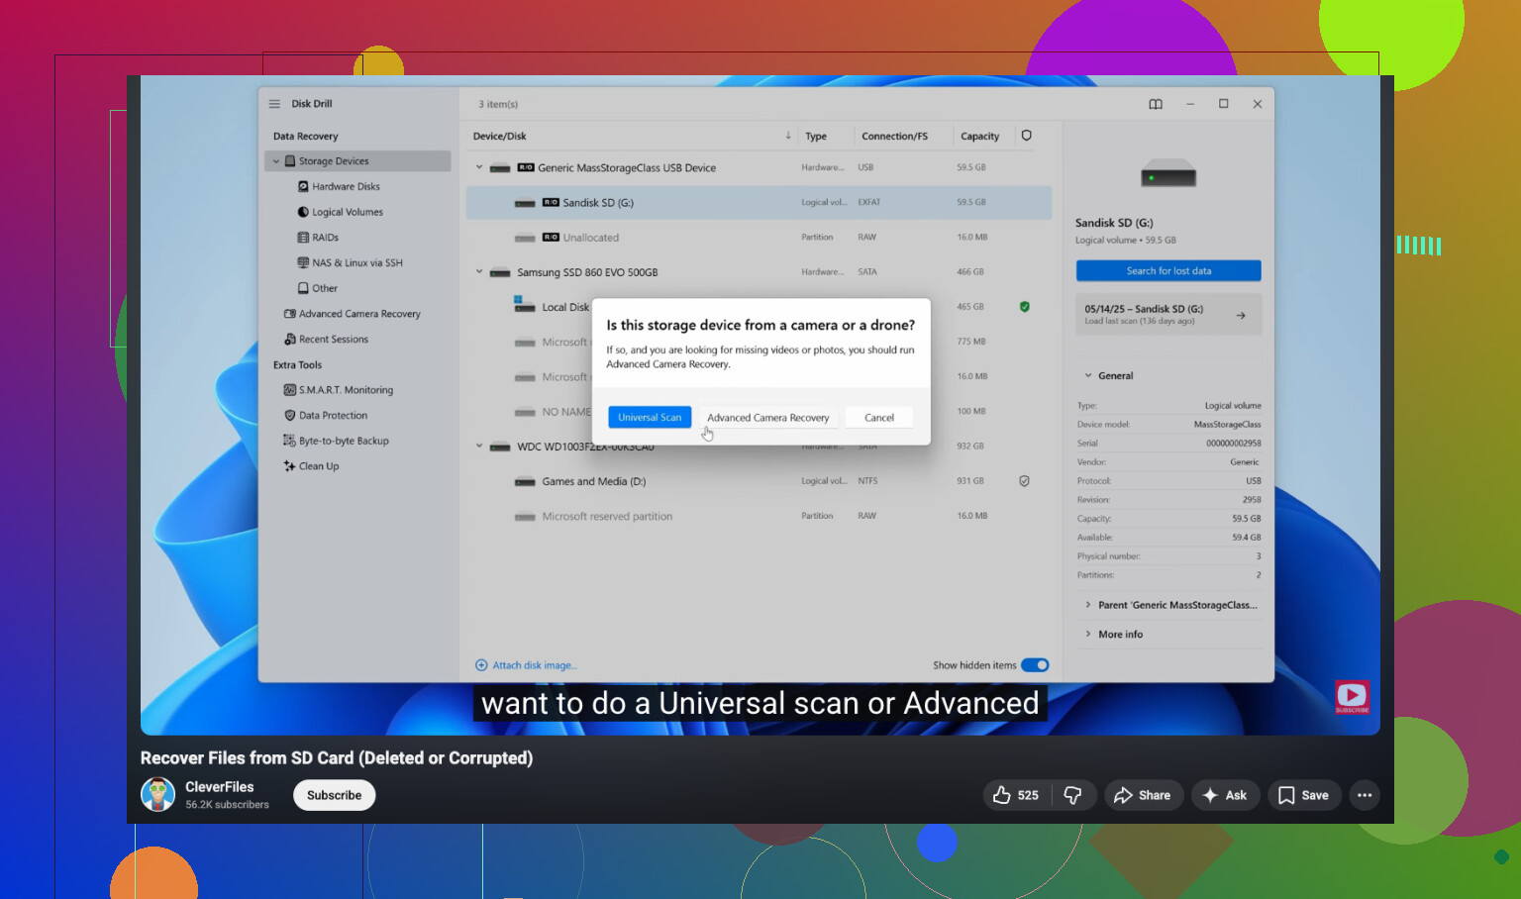Load the 05/14/25 Sandisk SD last scan
The width and height of the screenshot is (1521, 899).
[1168, 315]
